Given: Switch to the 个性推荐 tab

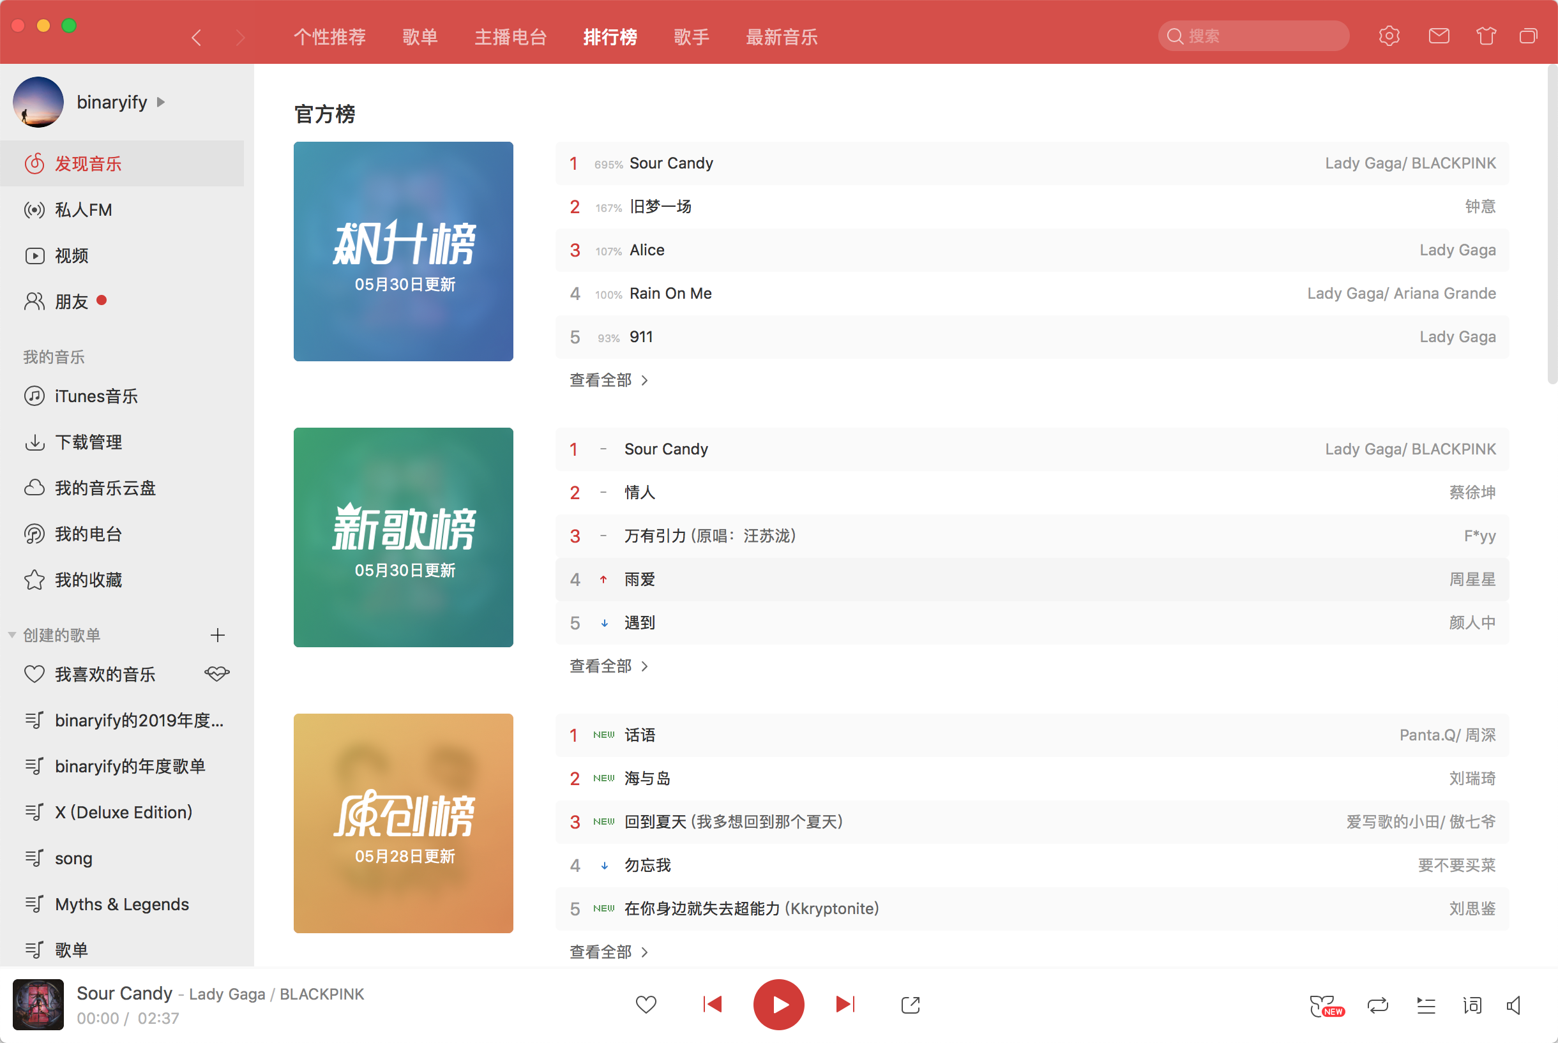Looking at the screenshot, I should tap(329, 37).
